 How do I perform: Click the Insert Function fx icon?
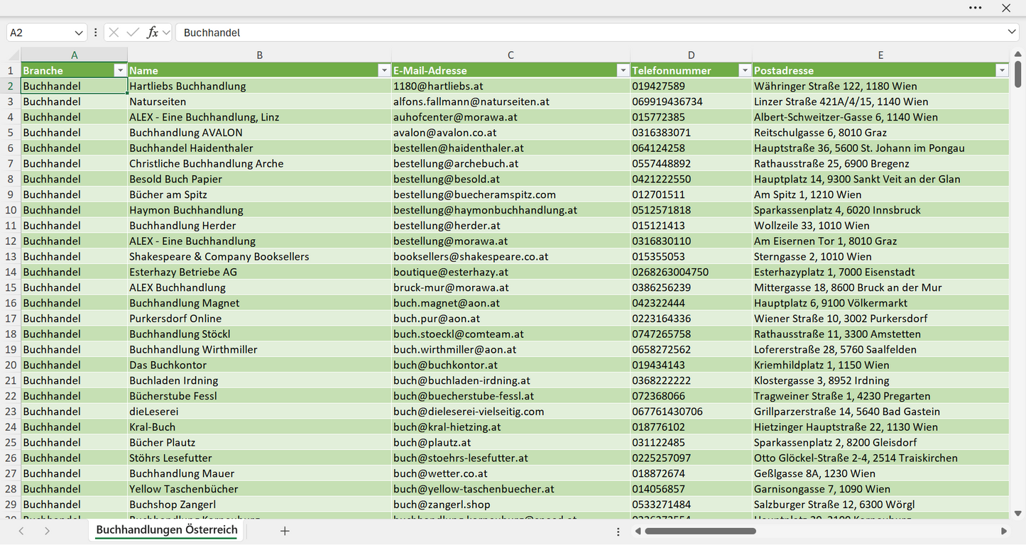(152, 33)
